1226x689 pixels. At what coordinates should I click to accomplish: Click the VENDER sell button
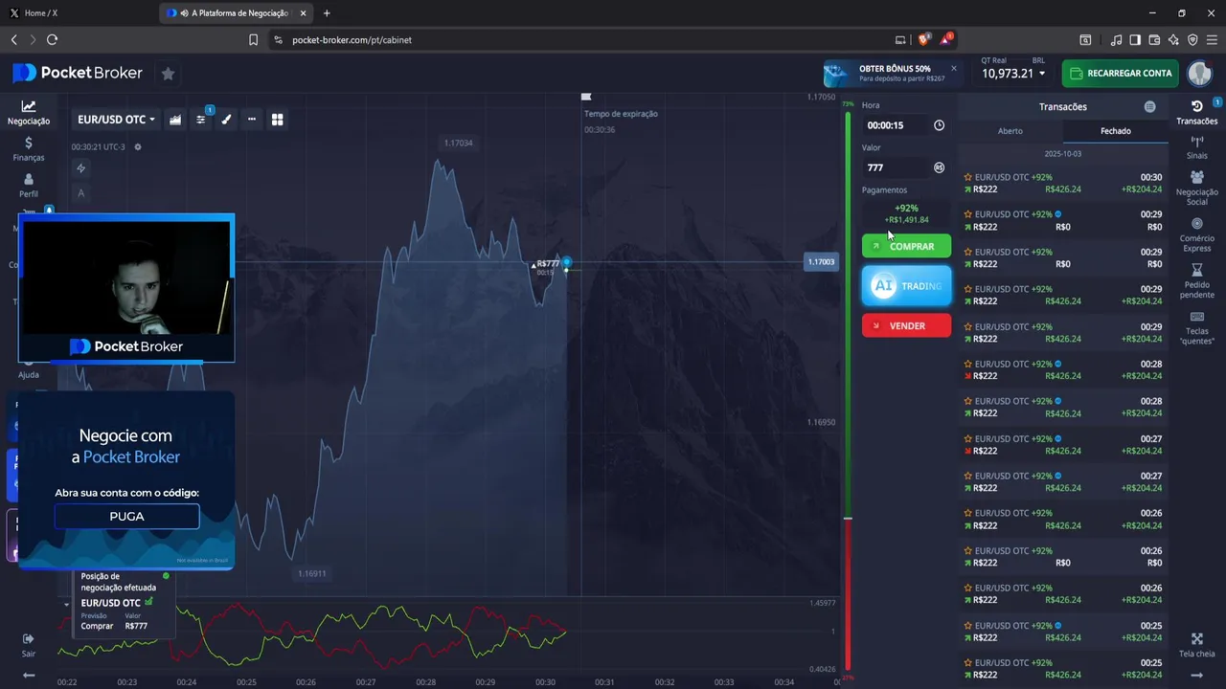click(x=906, y=325)
